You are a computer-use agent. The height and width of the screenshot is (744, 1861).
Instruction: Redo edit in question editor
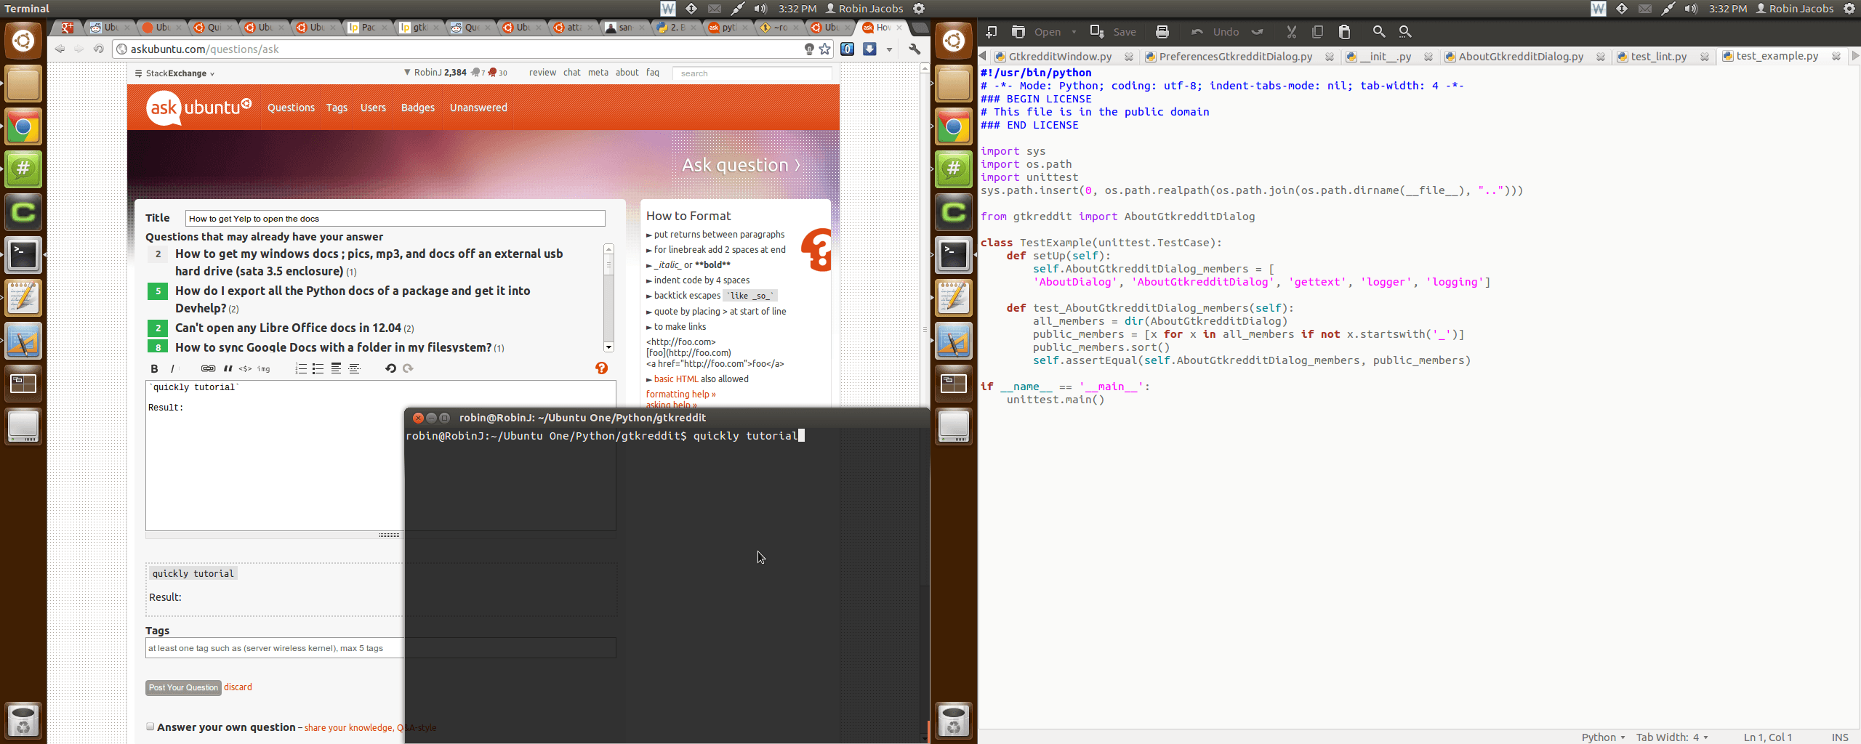pos(408,368)
